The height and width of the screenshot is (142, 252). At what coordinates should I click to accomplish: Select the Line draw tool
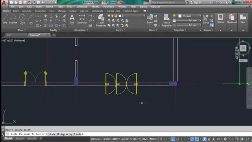(x=5, y=19)
